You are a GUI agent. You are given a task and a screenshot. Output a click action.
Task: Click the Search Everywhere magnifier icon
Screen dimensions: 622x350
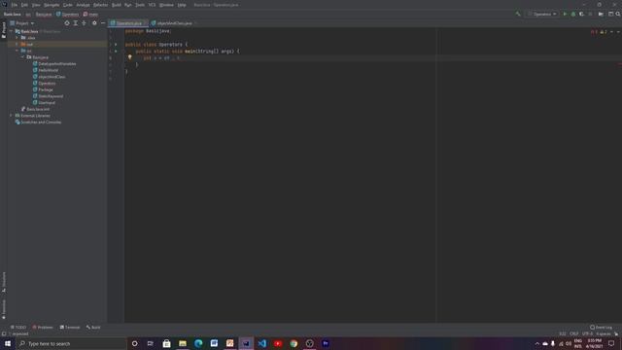click(x=618, y=14)
